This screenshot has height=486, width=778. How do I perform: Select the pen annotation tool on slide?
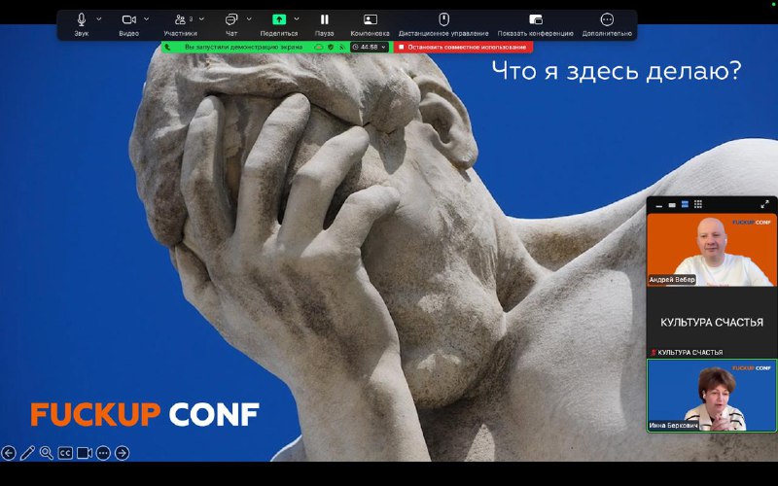pyautogui.click(x=28, y=452)
